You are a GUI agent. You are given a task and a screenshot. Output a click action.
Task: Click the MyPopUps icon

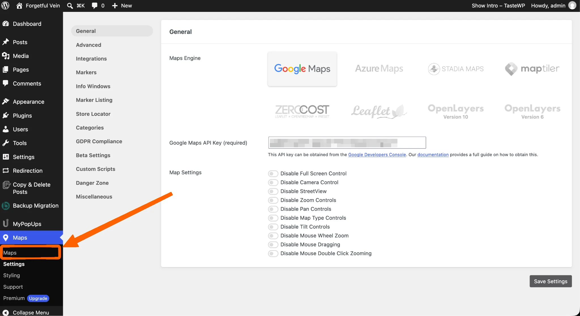tap(6, 223)
